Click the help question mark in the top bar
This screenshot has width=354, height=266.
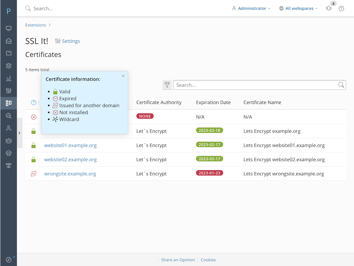pos(341,8)
